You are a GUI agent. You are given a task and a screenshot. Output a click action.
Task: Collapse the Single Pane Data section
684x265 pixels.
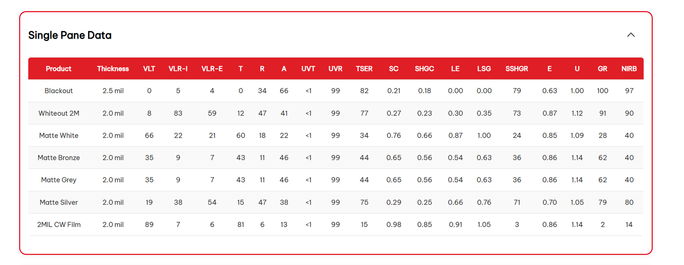tap(631, 35)
